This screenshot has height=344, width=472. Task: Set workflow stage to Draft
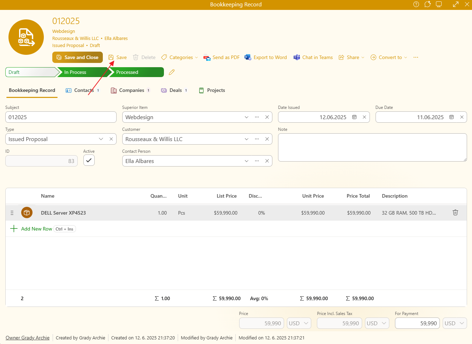tap(31, 72)
